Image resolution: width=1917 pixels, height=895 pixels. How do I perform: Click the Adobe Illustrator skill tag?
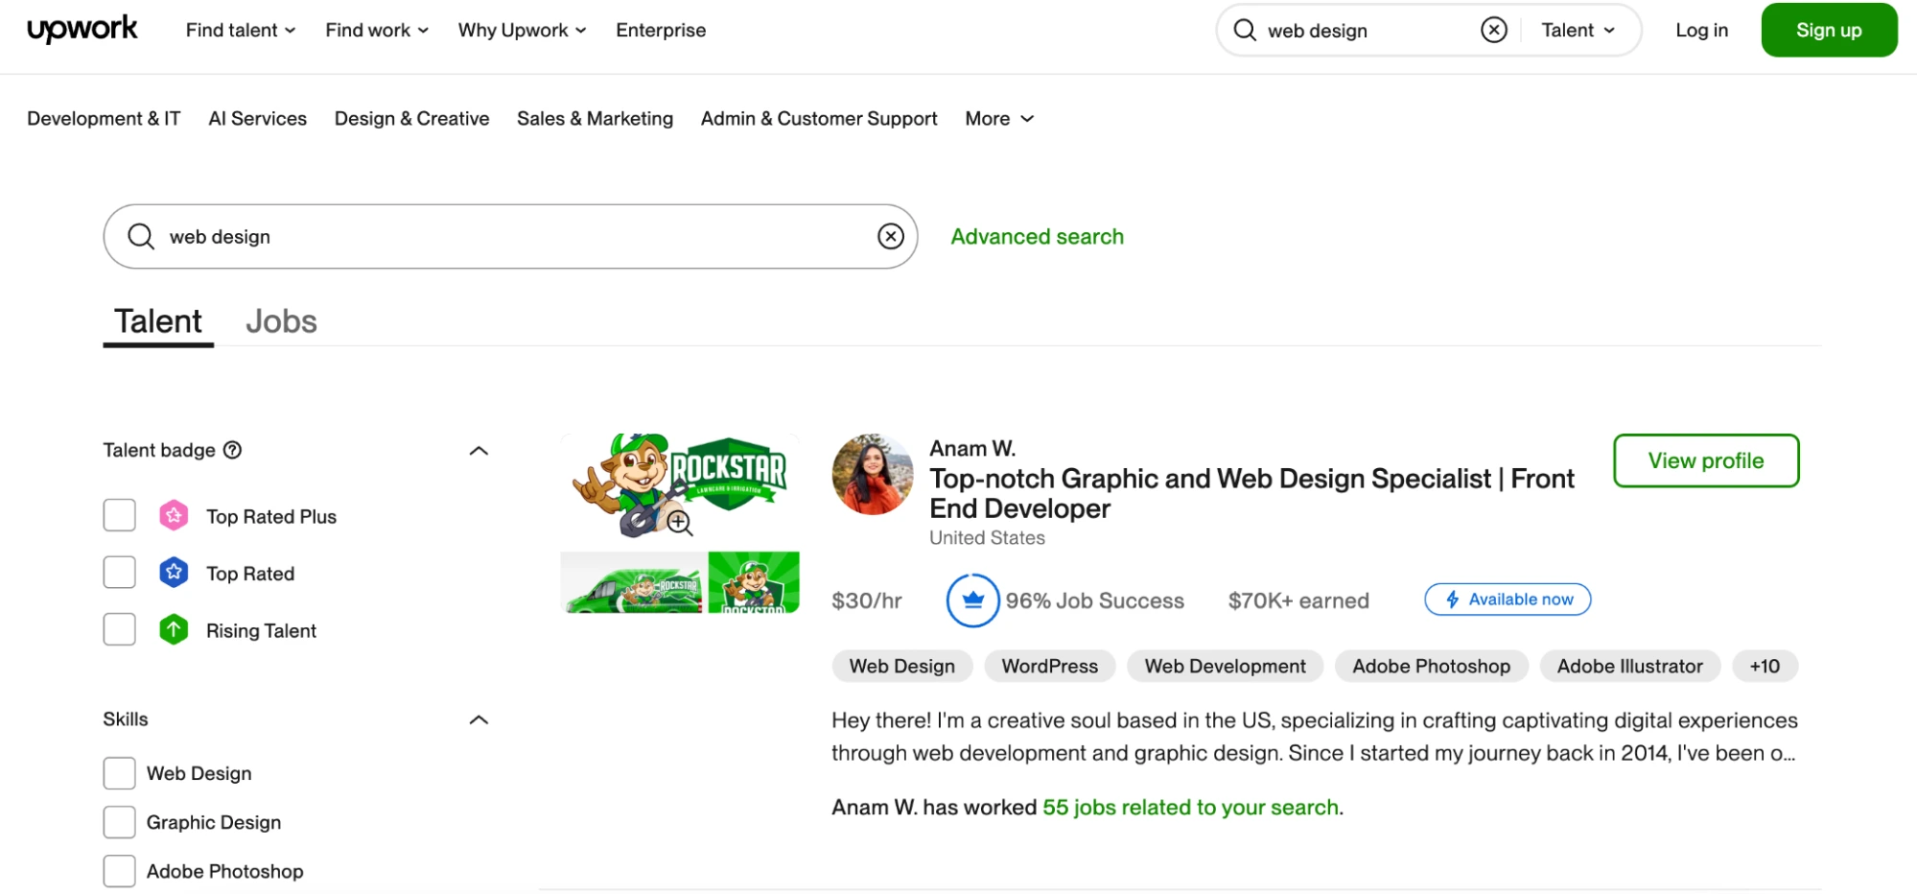[x=1630, y=666]
